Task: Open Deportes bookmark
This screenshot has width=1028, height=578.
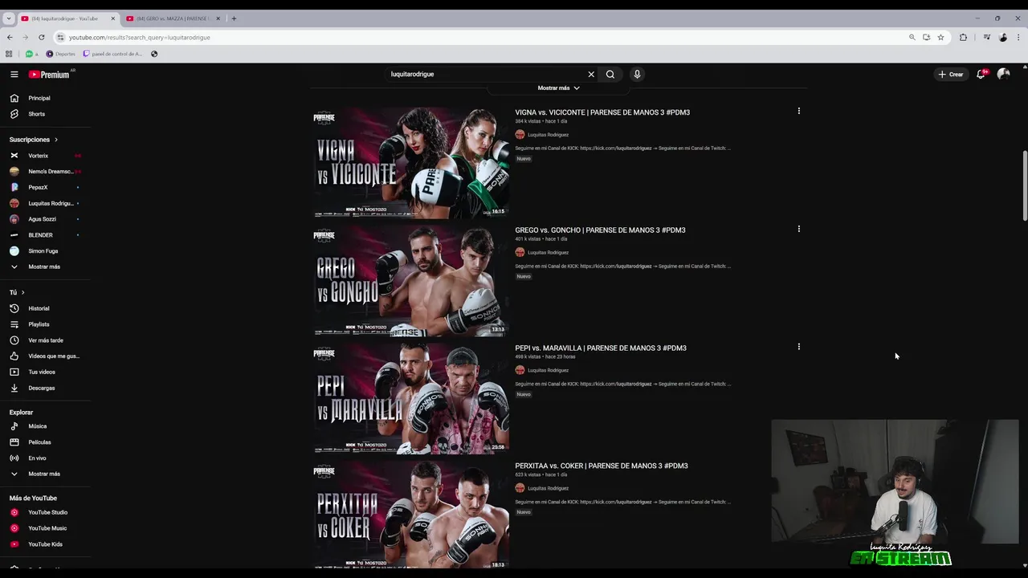Action: (x=61, y=54)
